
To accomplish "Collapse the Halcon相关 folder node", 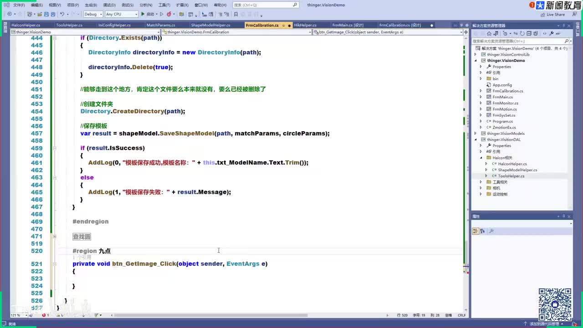I will (x=481, y=158).
